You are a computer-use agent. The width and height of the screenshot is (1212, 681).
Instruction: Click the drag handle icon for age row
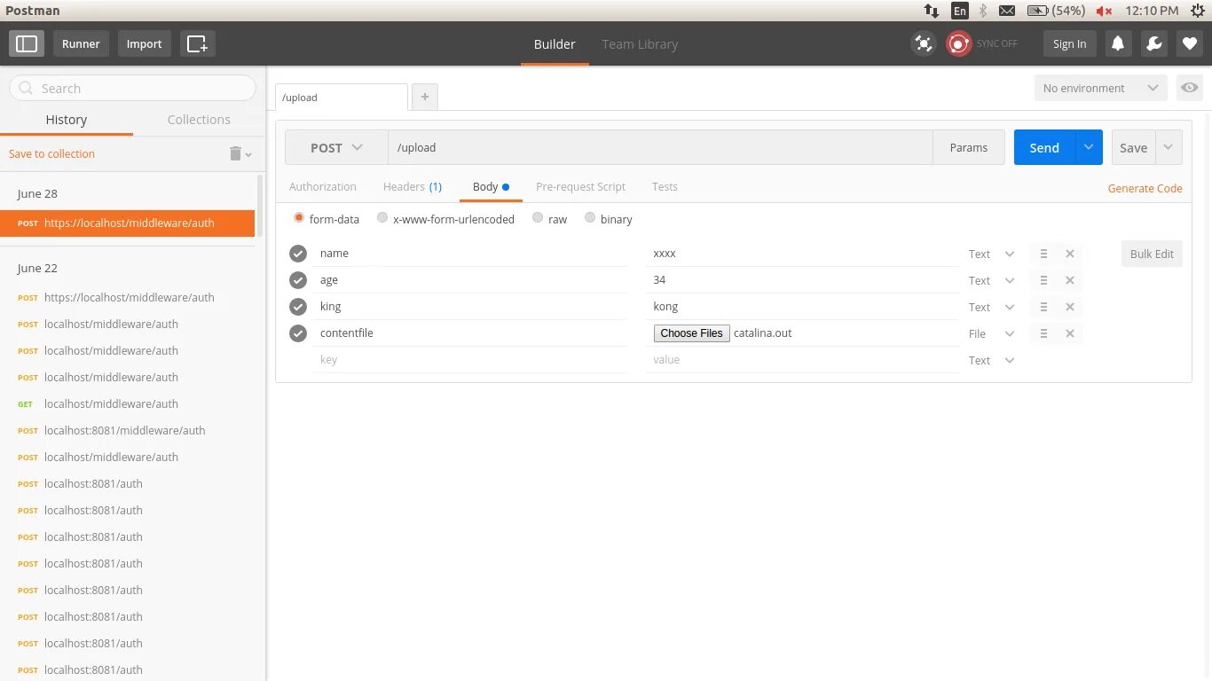point(1043,280)
